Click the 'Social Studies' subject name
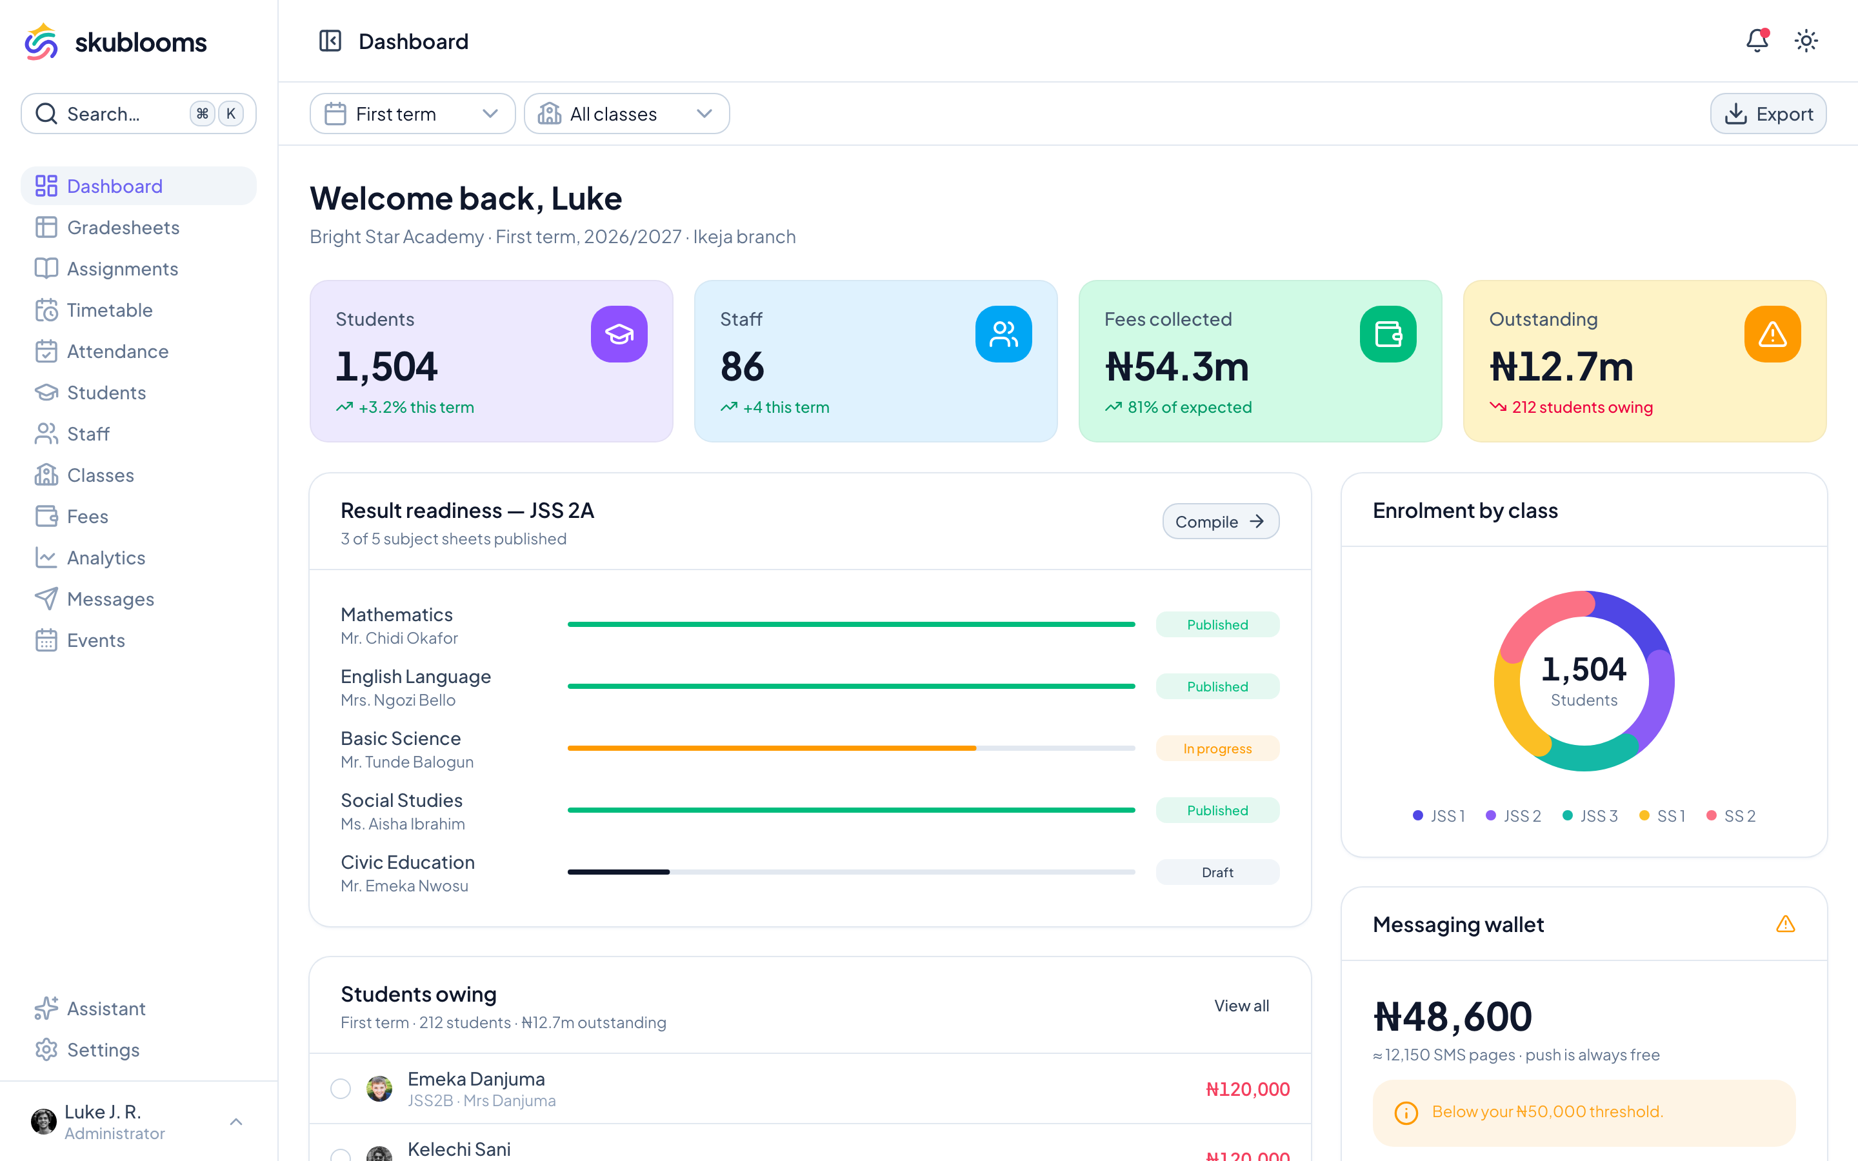1858x1161 pixels. (x=401, y=800)
